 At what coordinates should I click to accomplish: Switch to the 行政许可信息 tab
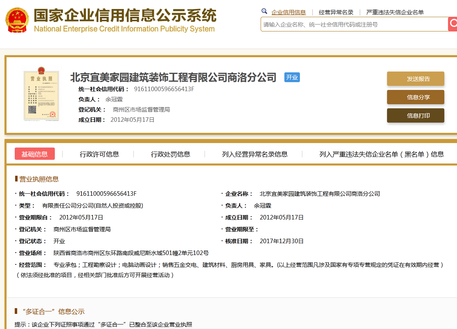pos(99,154)
